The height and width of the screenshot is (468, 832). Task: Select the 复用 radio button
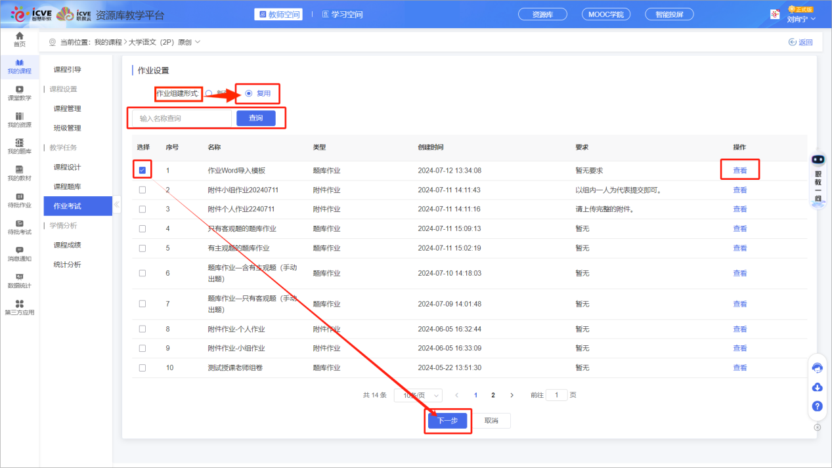249,93
